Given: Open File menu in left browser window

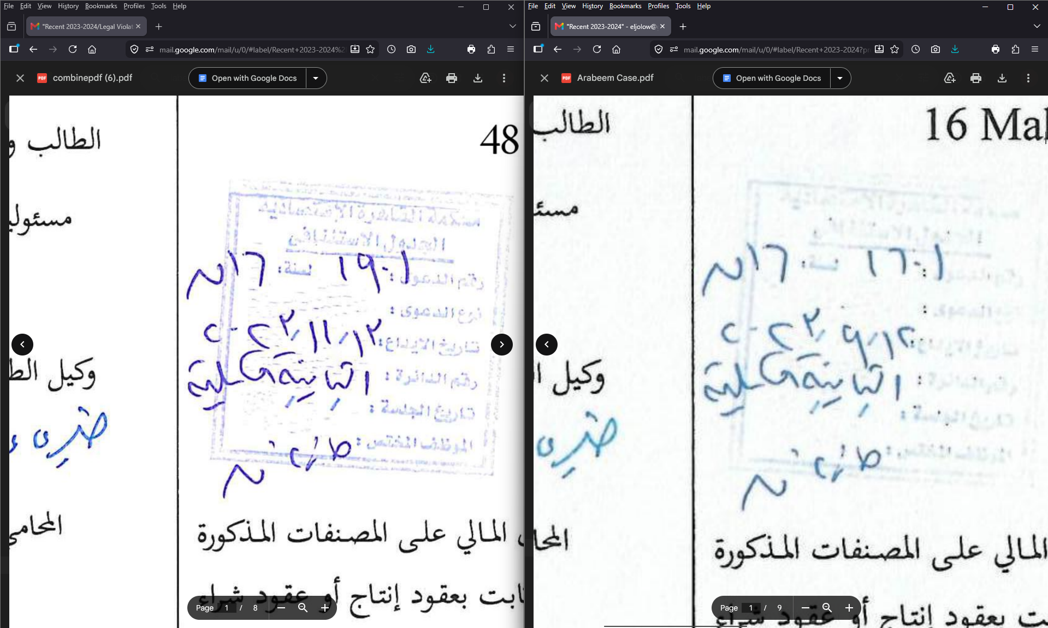Looking at the screenshot, I should click(x=9, y=6).
